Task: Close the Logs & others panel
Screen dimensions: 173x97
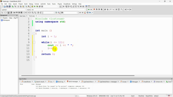Action: coord(172,79)
